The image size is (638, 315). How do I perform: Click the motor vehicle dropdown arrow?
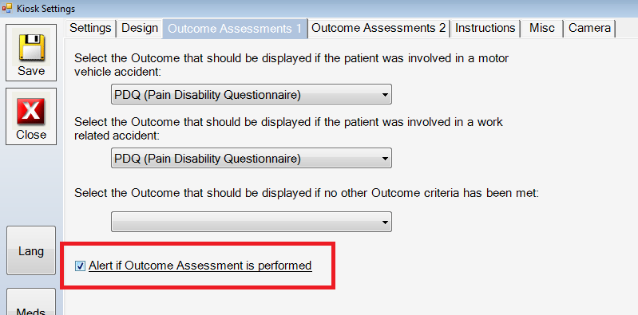[385, 95]
